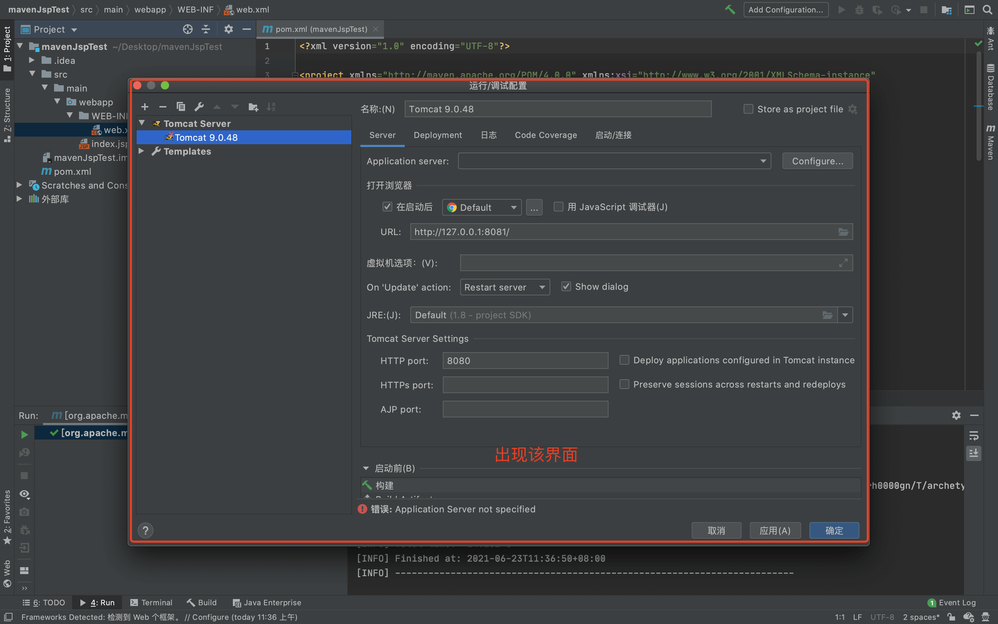Image resolution: width=998 pixels, height=624 pixels.
Task: Click Configure... button
Action: point(817,161)
